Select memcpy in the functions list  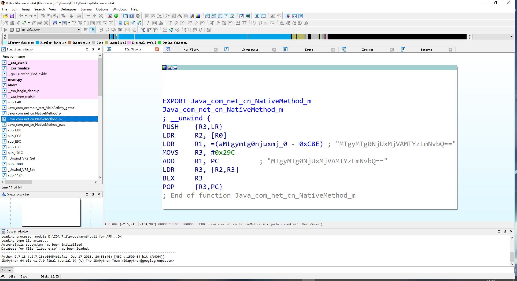(x=50, y=80)
